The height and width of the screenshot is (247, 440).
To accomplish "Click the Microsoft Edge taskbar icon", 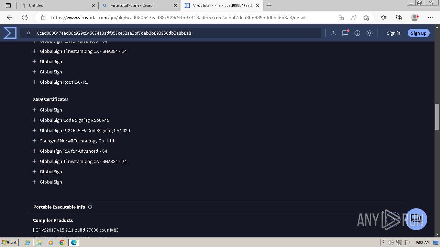I will point(74,243).
